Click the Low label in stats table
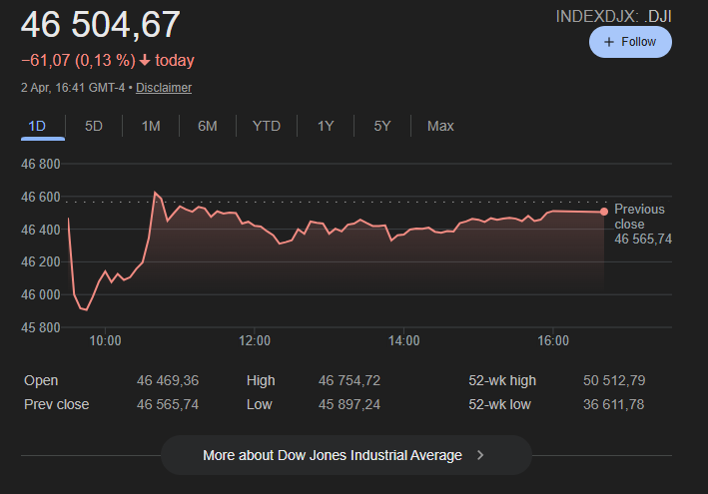 pos(260,404)
